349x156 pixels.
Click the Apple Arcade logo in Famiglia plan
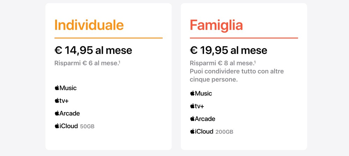(202, 119)
